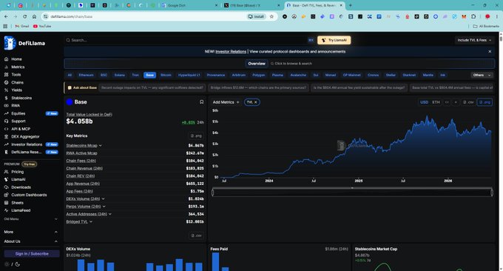Click the left handle of chart range slider
The width and height of the screenshot is (503, 271).
(213, 193)
